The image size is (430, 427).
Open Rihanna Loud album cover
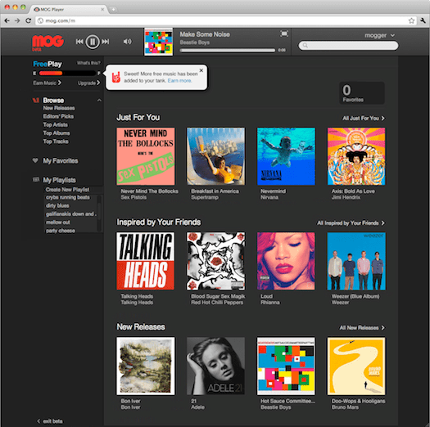click(286, 261)
